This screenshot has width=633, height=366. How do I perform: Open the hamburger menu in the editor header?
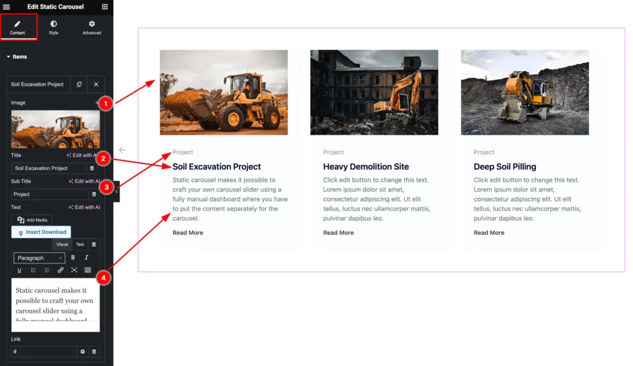coord(6,7)
